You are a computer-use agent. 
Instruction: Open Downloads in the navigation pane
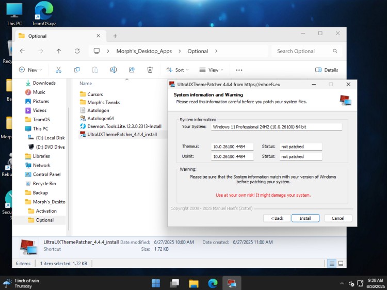[x=40, y=83]
